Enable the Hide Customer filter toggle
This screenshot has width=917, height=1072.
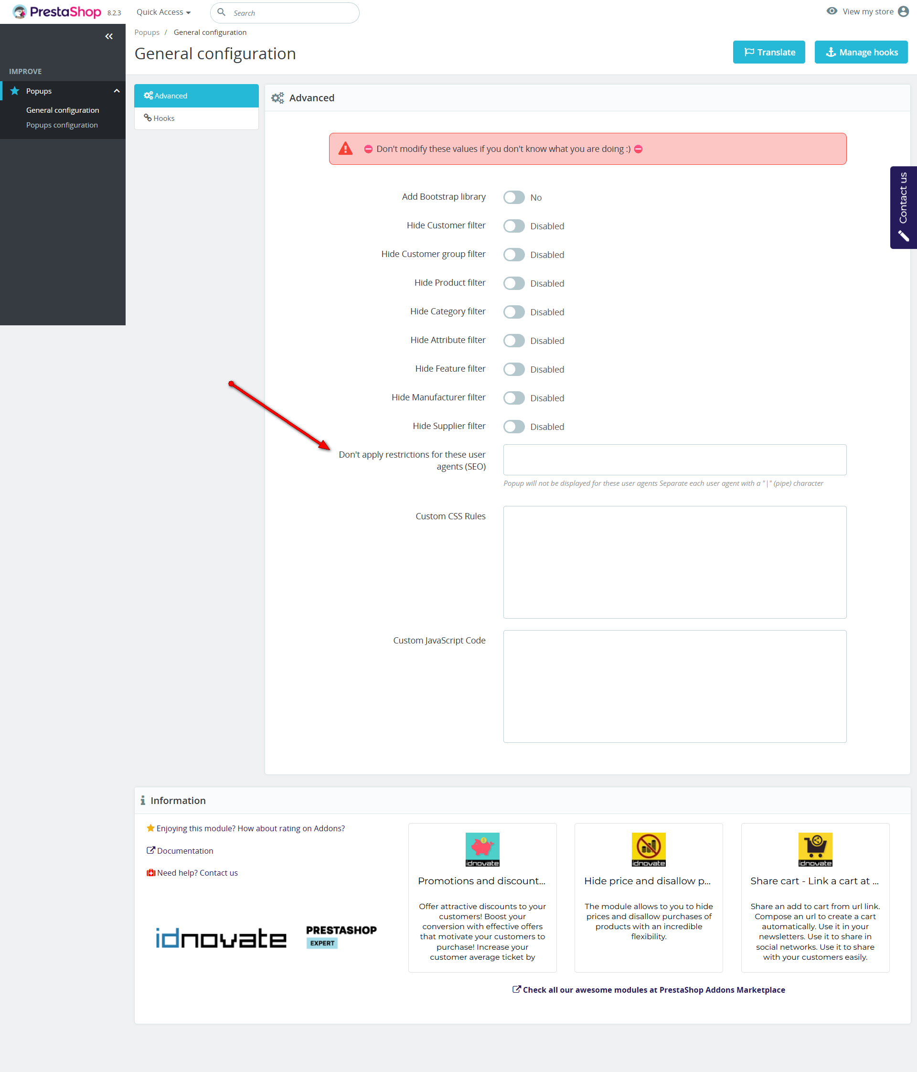click(513, 226)
